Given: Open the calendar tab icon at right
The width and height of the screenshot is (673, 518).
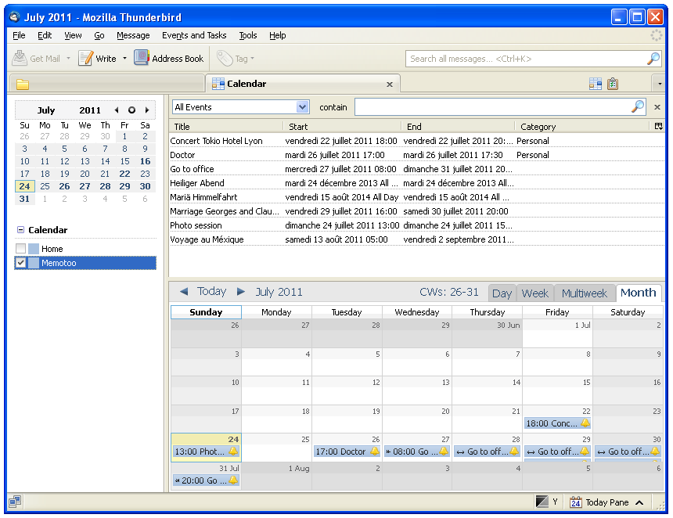Looking at the screenshot, I should (x=596, y=84).
